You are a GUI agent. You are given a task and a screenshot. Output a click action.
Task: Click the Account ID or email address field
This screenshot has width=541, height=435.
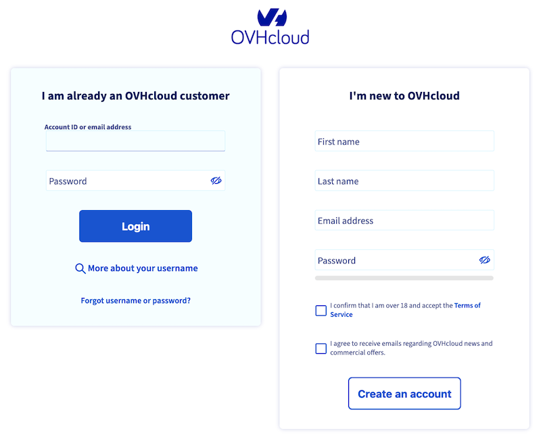pos(135,140)
